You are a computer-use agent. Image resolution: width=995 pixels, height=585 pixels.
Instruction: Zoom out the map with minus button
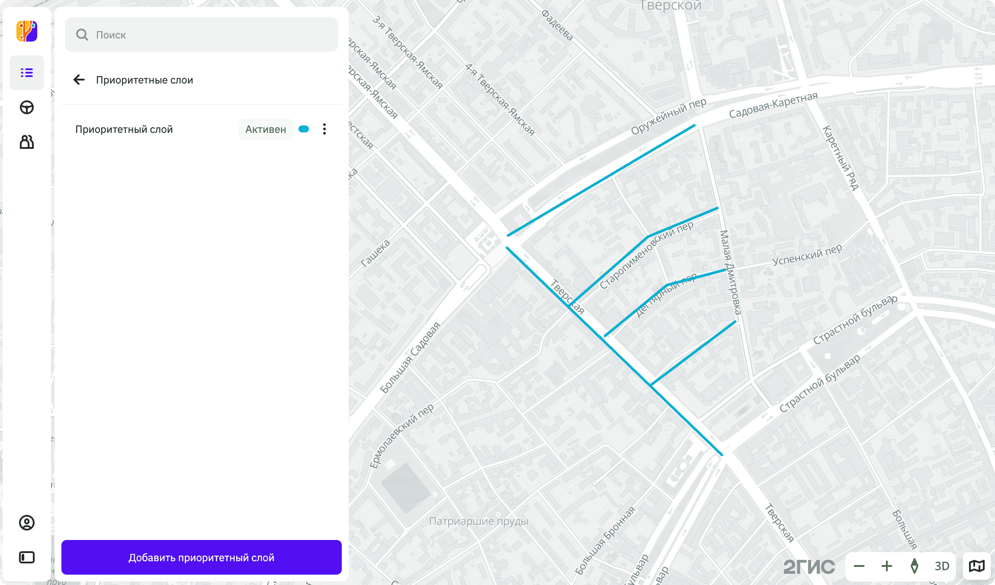click(859, 566)
